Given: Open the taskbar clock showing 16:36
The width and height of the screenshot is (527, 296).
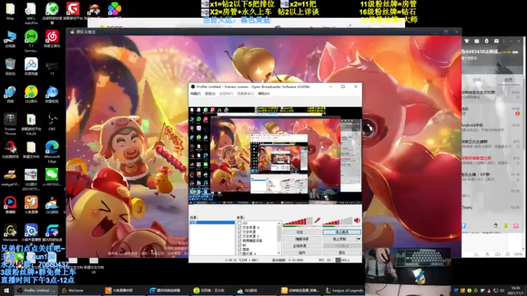Looking at the screenshot, I should point(516,290).
